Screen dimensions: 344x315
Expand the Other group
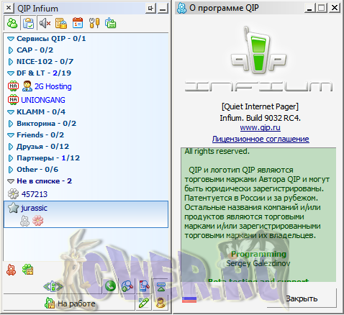(11, 170)
